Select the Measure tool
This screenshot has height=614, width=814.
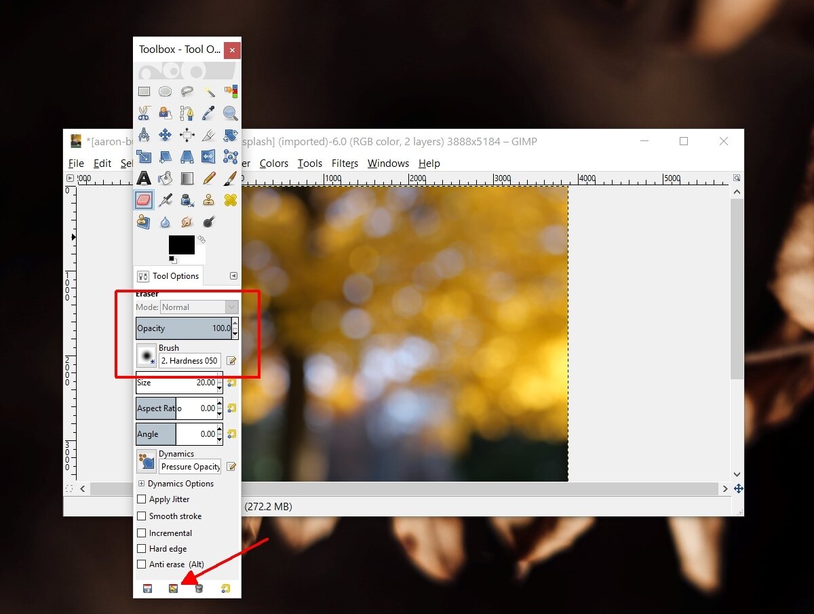pos(143,135)
